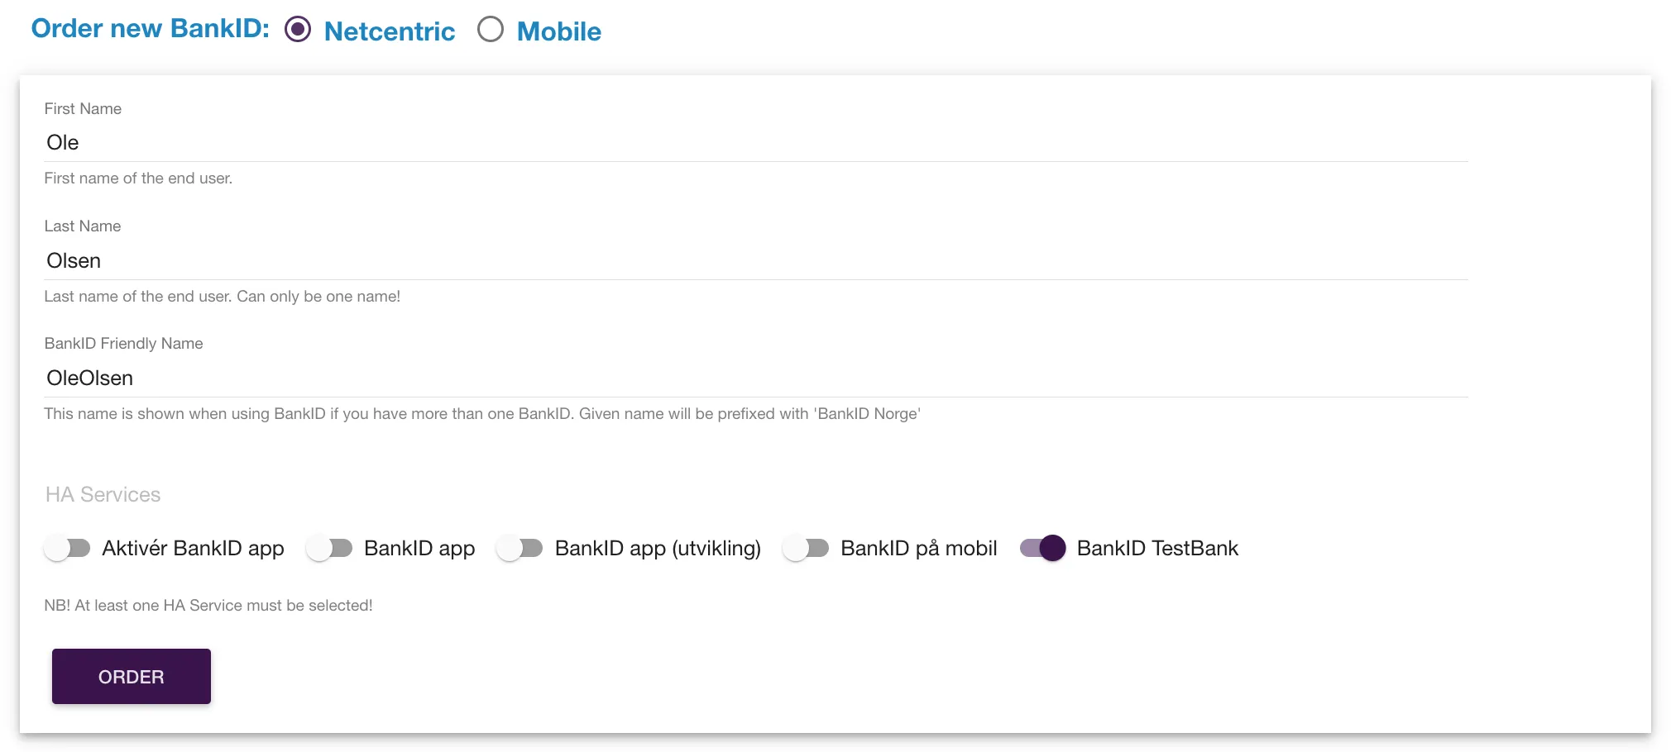Turn on the BankID app switch
This screenshot has width=1671, height=752.
coord(329,548)
